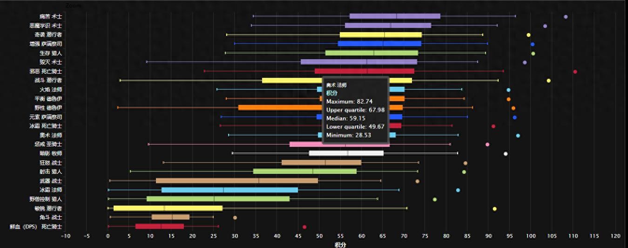Click the purple 痛苦 术士 box
Image resolution: width=628 pixels, height=248 pixels.
pyautogui.click(x=394, y=16)
